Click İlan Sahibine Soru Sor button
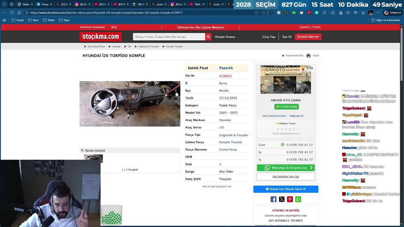Image resolution: width=404 pixels, height=227 pixels. (286, 177)
